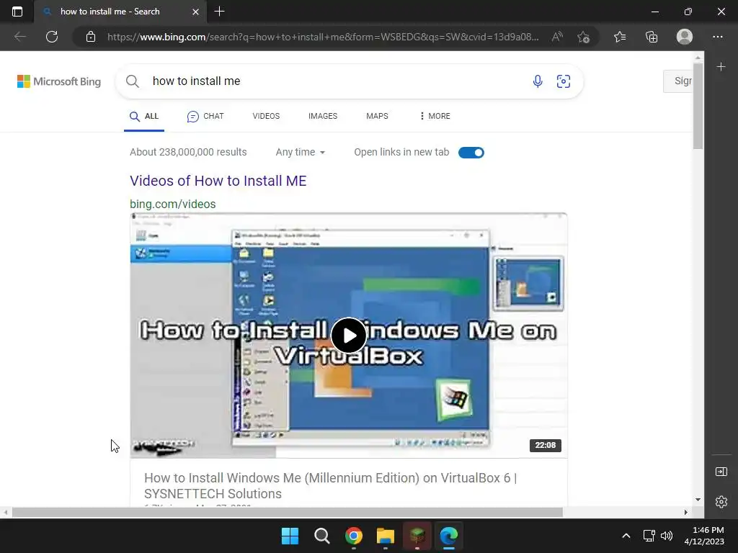The image size is (738, 553).
Task: Close the 'how to install me - Search' tab
Action: tap(195, 12)
